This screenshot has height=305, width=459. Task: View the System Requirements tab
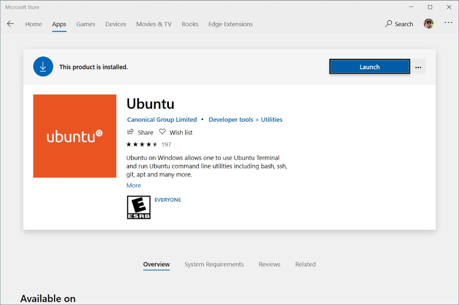(x=214, y=264)
